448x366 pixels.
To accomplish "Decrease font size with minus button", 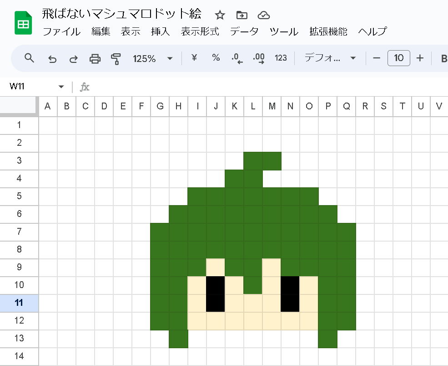I will click(x=377, y=58).
